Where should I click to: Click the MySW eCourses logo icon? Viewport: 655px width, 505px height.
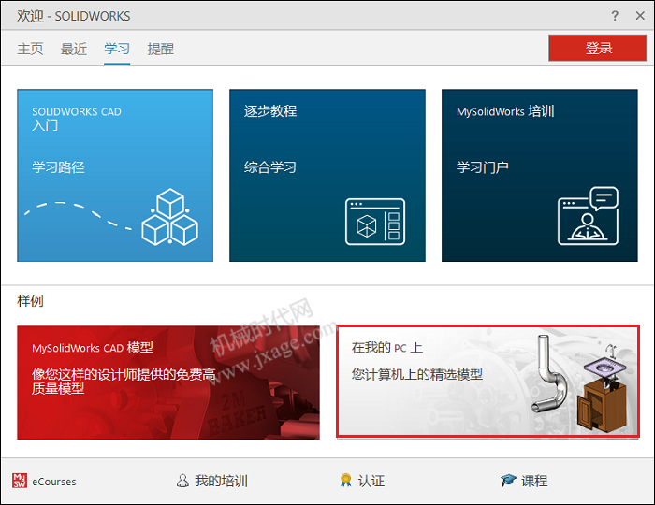point(20,481)
